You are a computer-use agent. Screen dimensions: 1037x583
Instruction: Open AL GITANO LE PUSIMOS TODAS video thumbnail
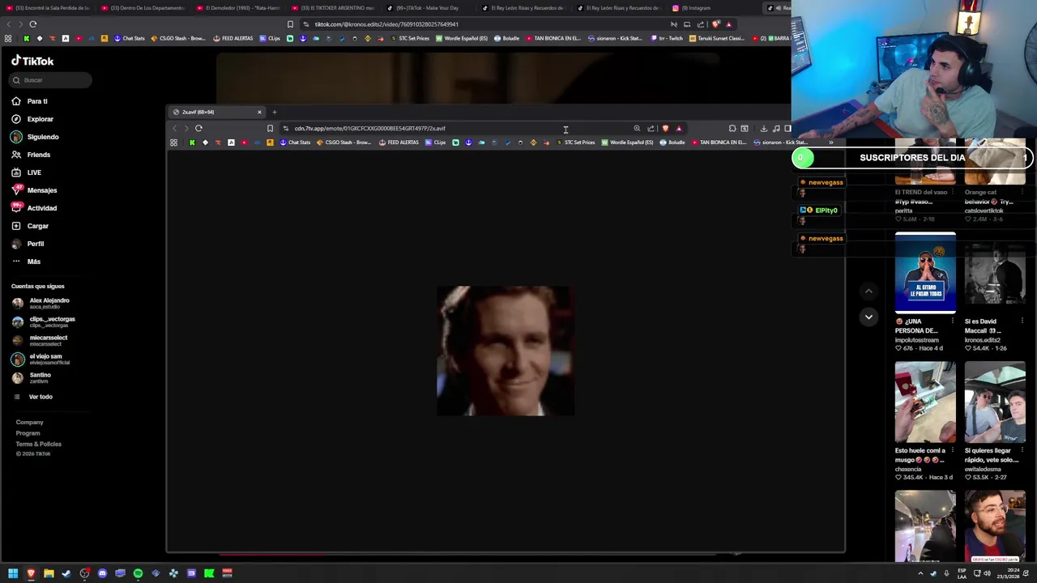925,272
